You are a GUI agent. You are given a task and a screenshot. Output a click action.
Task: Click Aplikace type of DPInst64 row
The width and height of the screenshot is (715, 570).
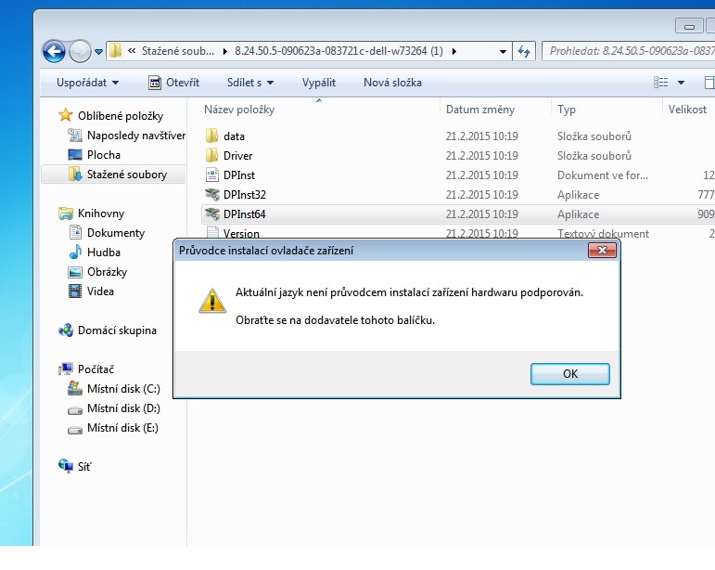click(x=578, y=214)
